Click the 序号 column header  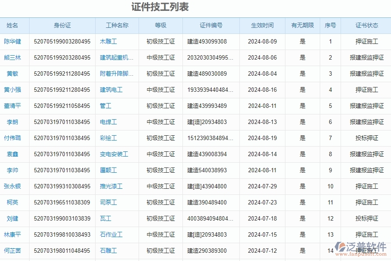(331, 25)
